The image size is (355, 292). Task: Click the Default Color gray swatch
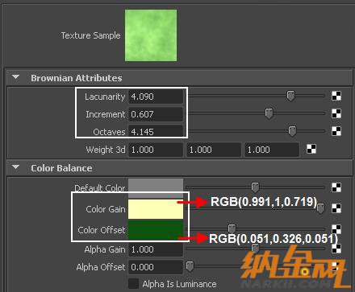[x=156, y=188]
